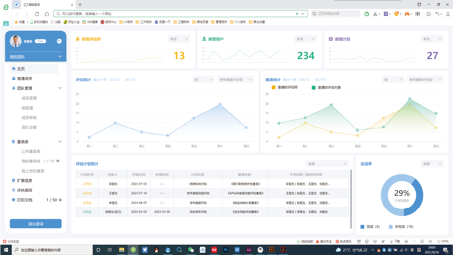Image resolution: width=453 pixels, height=255 pixels.
Task: Click the browser screenshot scissors icon
Action: [376, 14]
